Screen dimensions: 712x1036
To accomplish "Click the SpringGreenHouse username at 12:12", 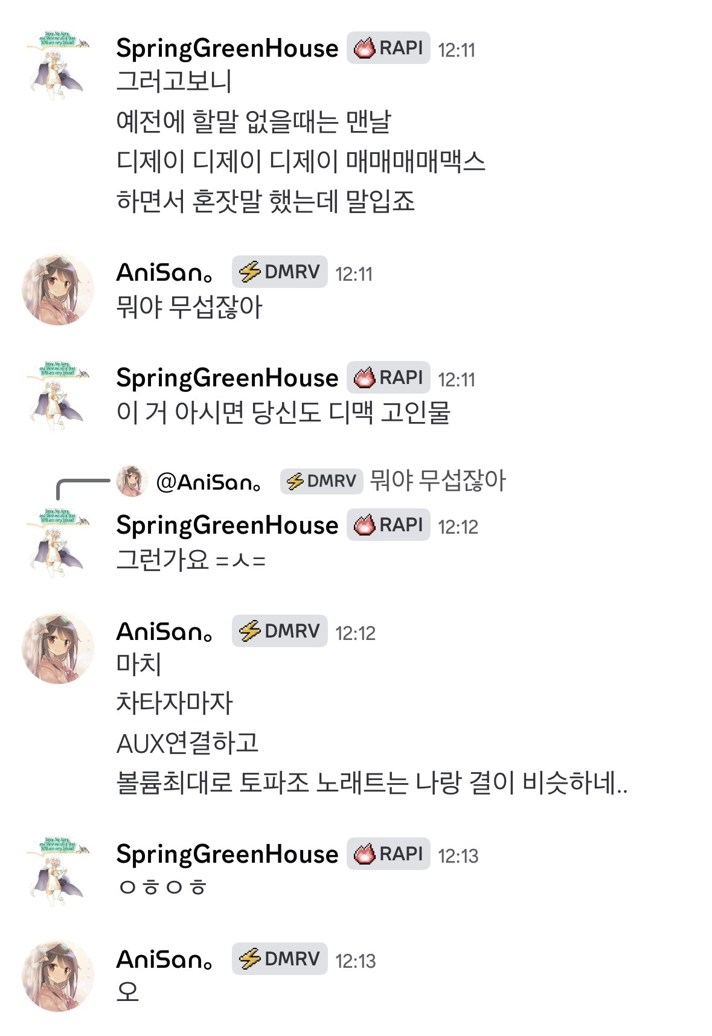I will tap(227, 525).
